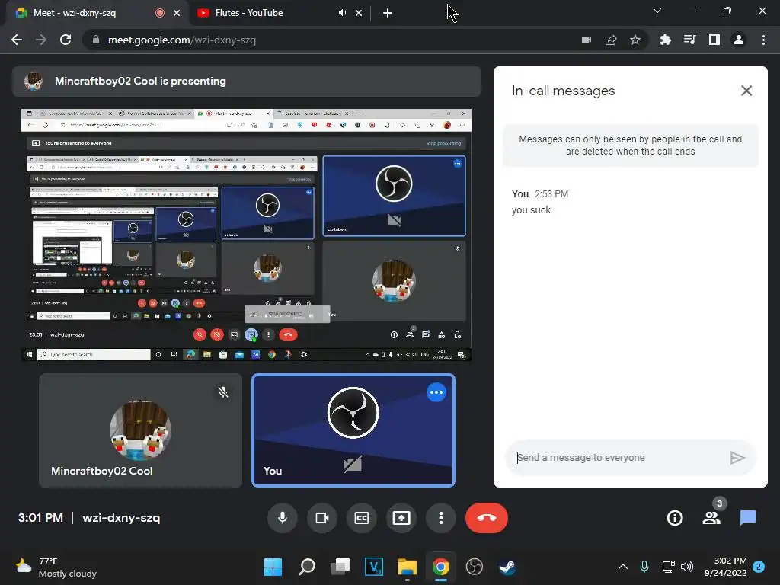Click the meeting code wzi-dxny-szq text
This screenshot has width=780, height=585.
click(x=121, y=518)
